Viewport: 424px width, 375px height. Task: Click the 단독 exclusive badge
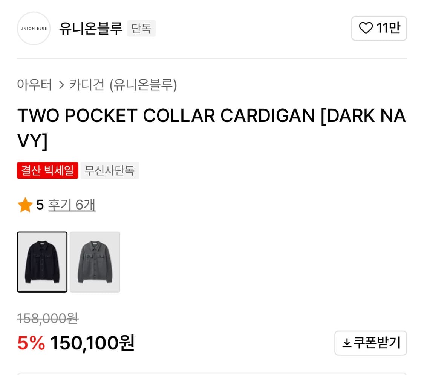click(141, 28)
